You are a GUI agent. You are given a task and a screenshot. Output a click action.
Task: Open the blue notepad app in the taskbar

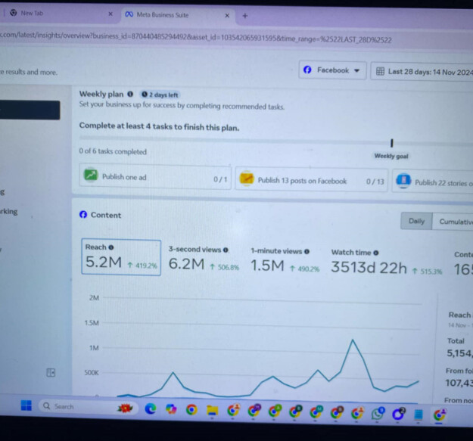(x=418, y=415)
